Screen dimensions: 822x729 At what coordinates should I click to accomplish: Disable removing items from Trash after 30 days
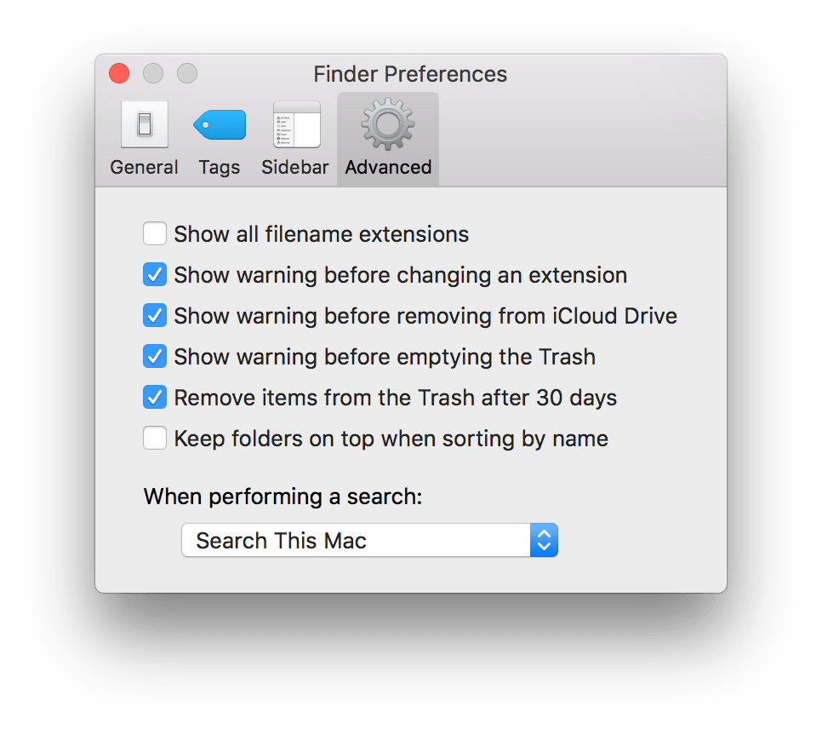pyautogui.click(x=155, y=397)
